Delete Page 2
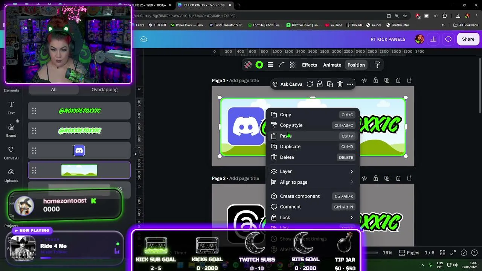 click(398, 178)
